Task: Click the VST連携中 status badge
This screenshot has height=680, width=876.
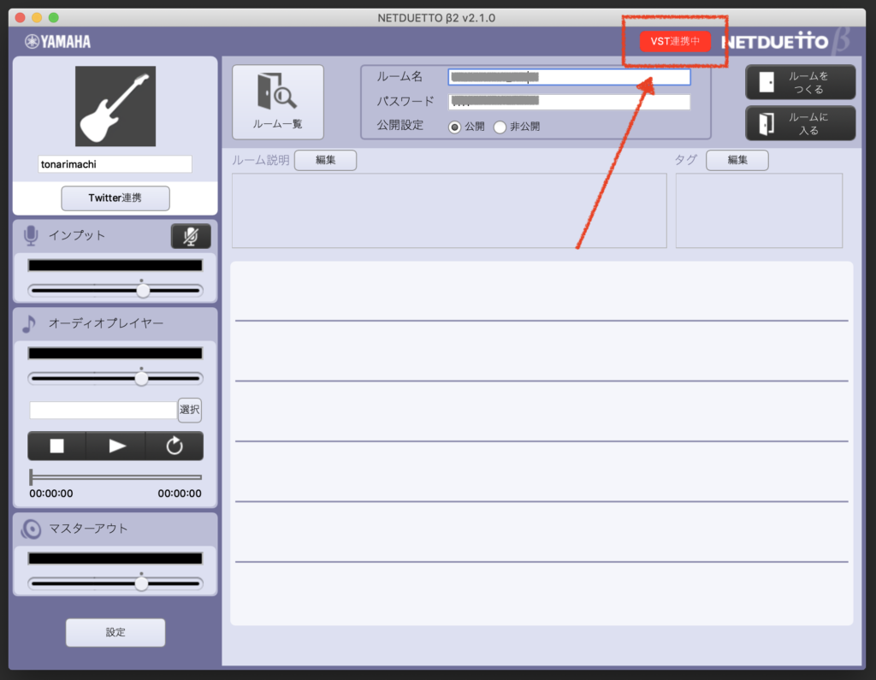Action: [x=675, y=41]
